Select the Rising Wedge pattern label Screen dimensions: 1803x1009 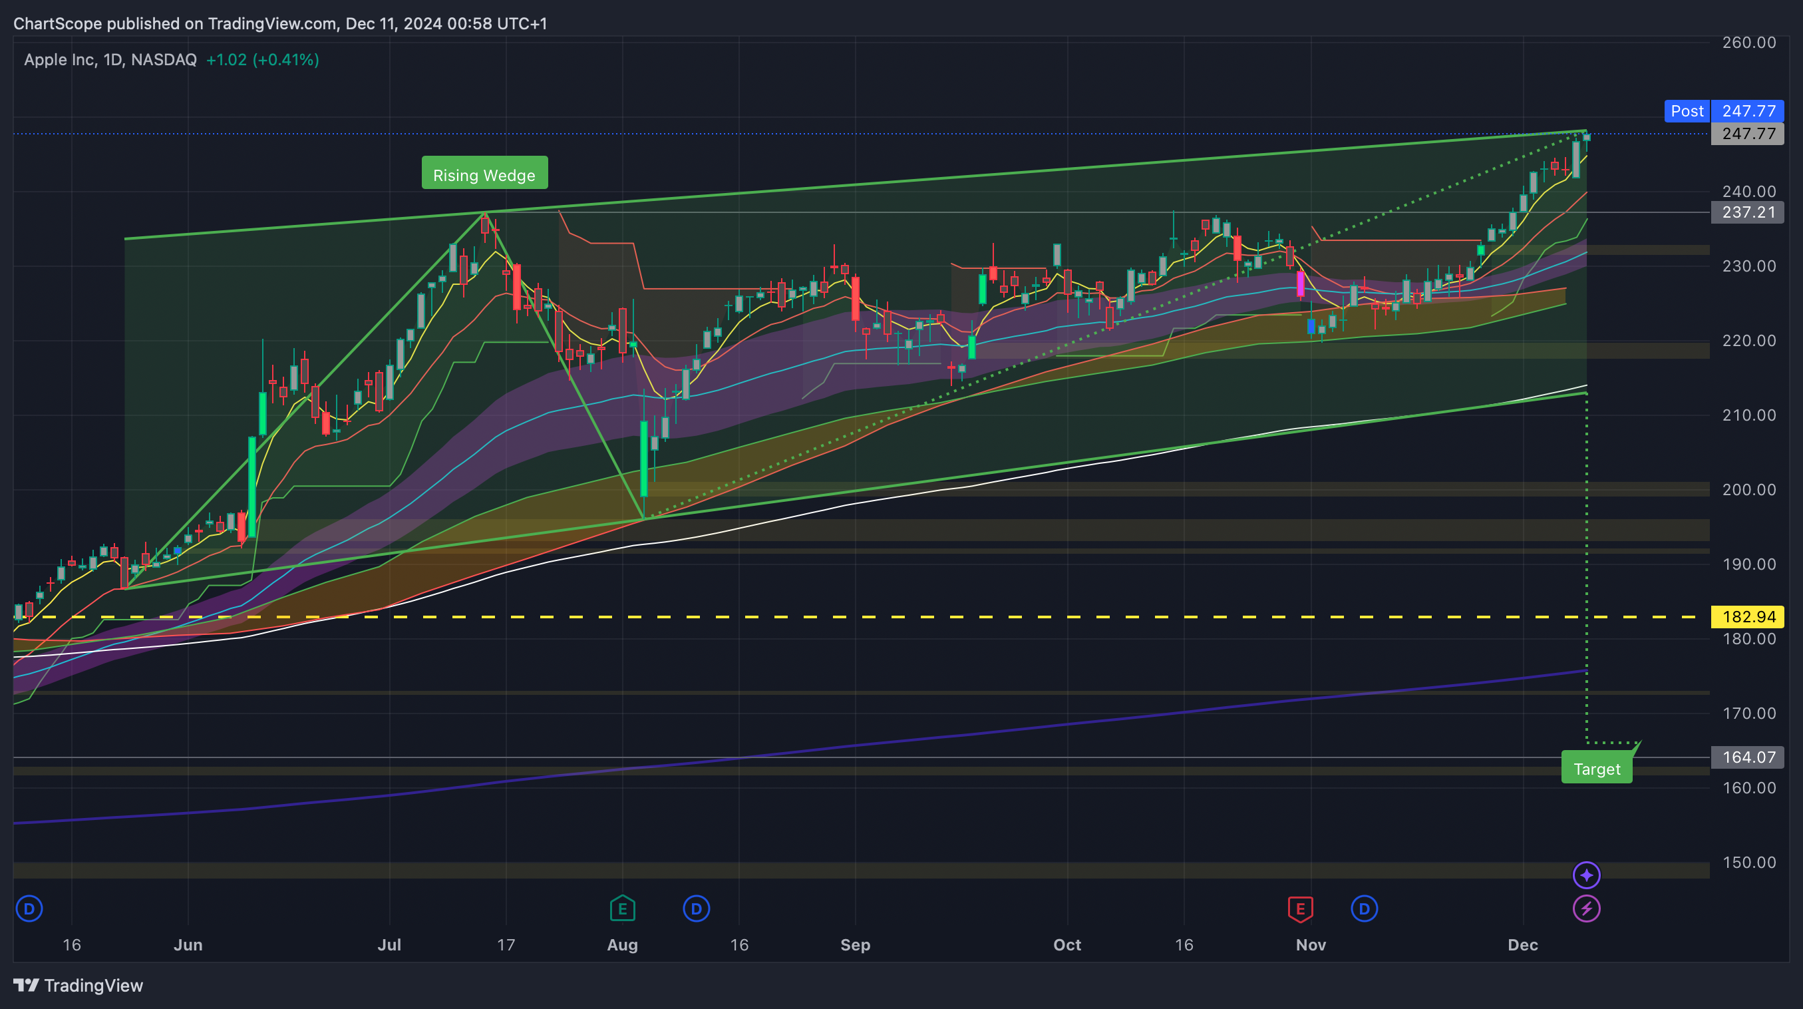click(484, 174)
